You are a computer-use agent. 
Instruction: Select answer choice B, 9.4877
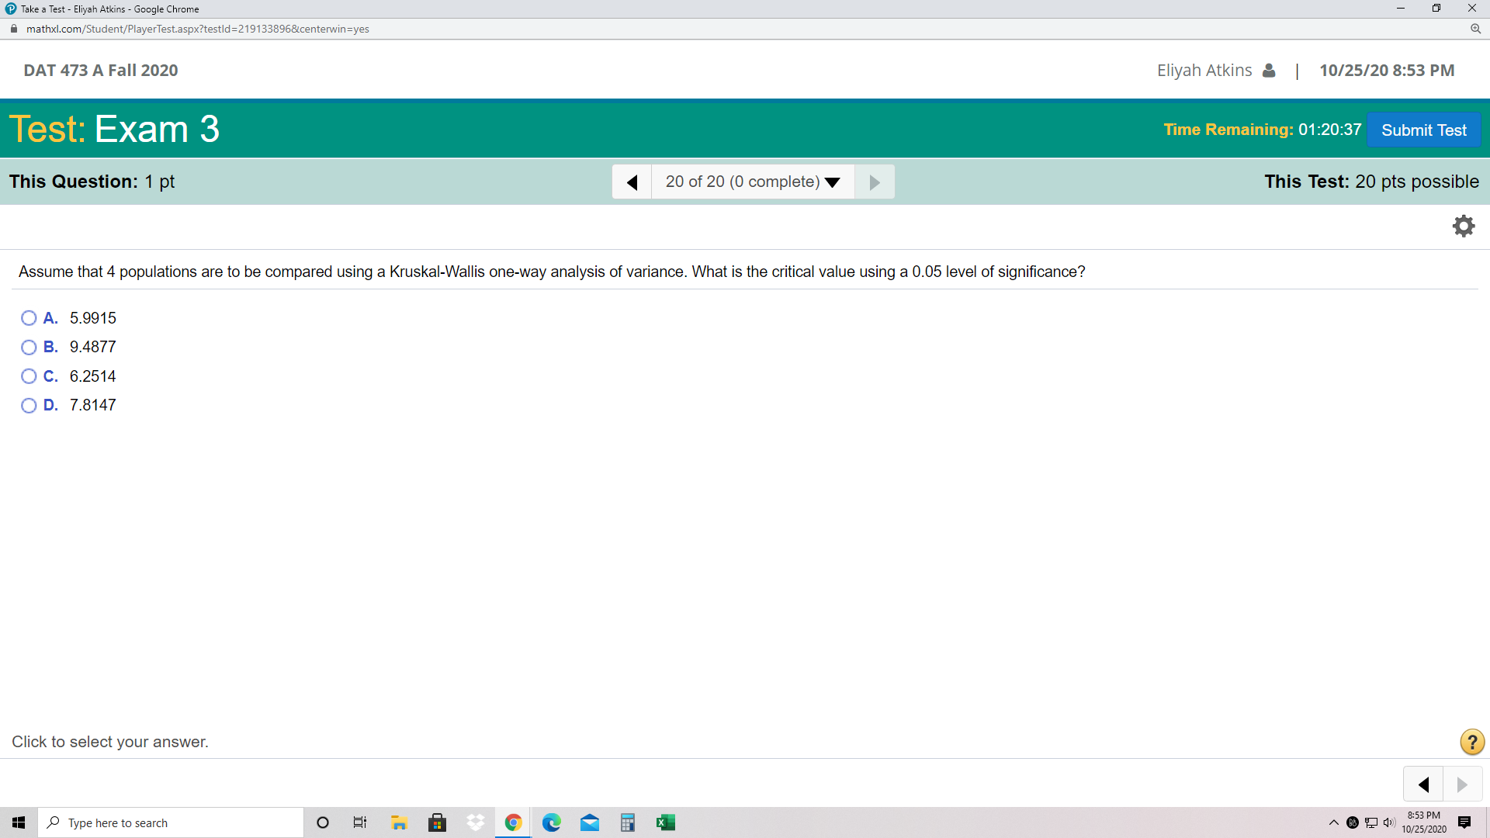pos(29,347)
